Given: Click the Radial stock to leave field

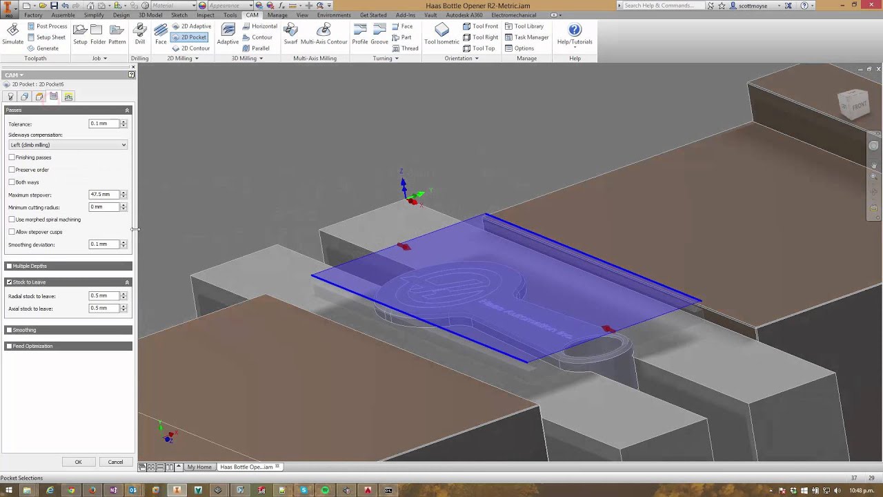Looking at the screenshot, I should click(x=104, y=296).
